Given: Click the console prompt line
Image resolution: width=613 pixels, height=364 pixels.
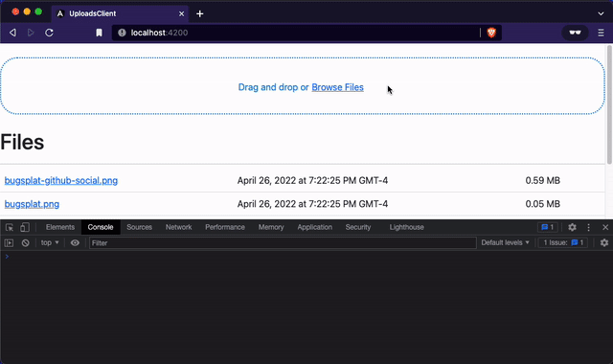Looking at the screenshot, I should (306, 257).
